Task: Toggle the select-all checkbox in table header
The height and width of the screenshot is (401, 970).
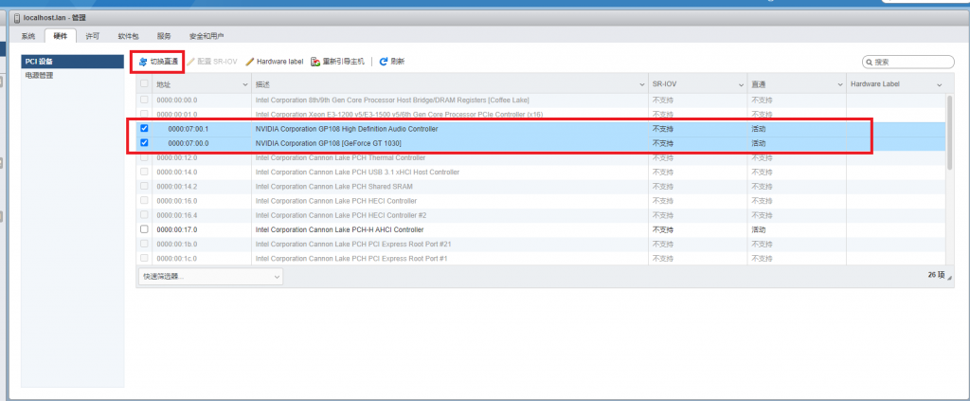Action: [x=145, y=84]
